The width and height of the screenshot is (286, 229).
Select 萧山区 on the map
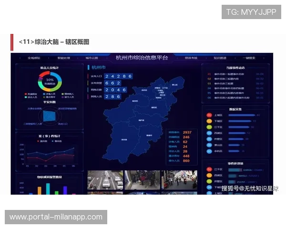click(x=174, y=85)
